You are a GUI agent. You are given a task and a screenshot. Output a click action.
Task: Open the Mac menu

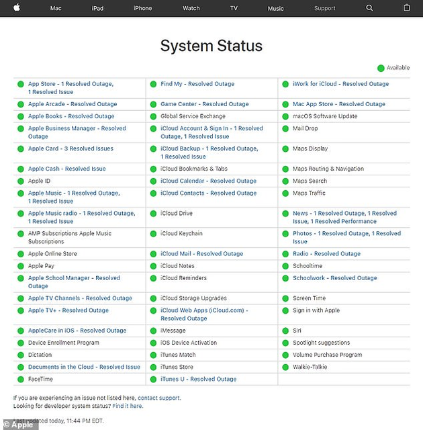coord(56,8)
